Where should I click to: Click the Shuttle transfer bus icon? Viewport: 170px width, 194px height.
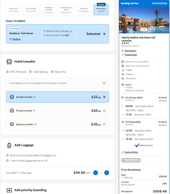pyautogui.click(x=12, y=97)
